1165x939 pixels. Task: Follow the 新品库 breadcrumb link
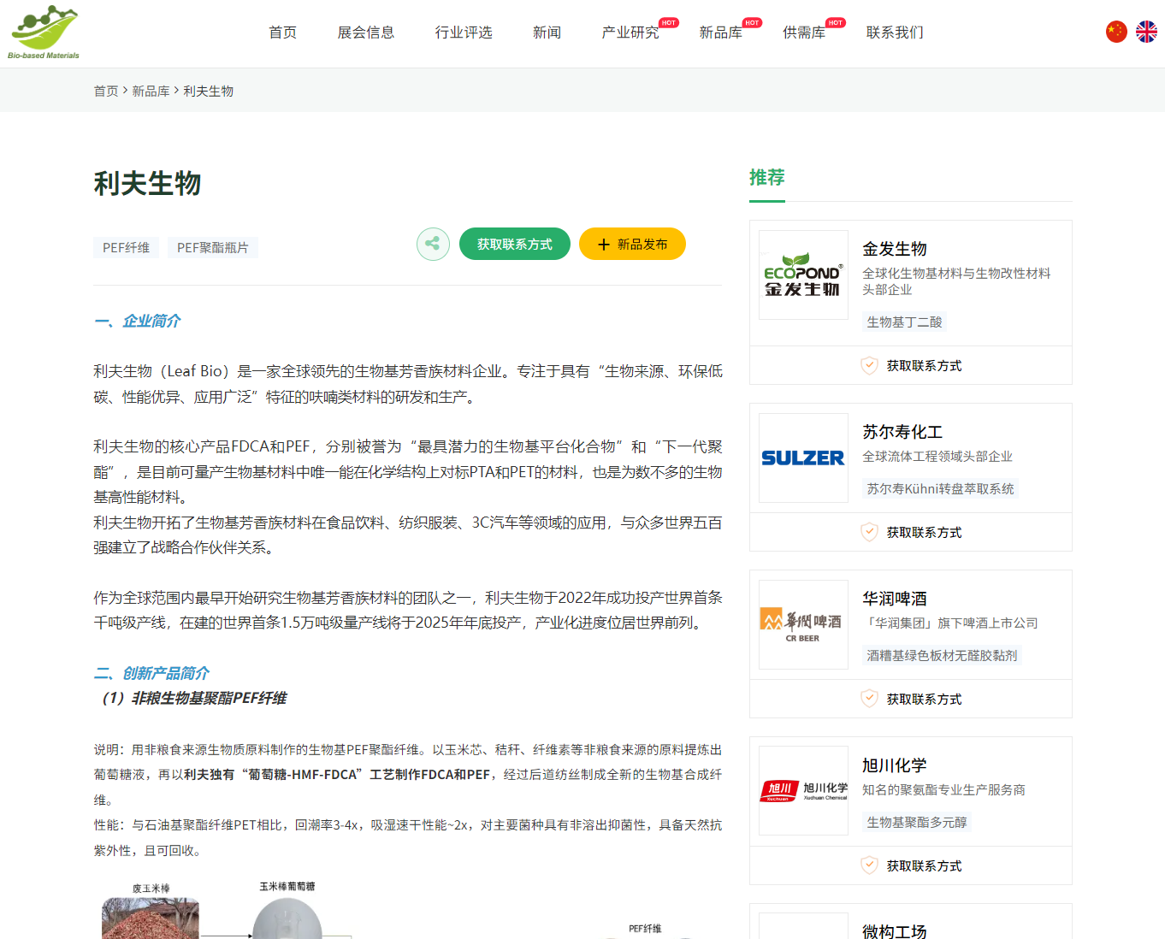[152, 91]
